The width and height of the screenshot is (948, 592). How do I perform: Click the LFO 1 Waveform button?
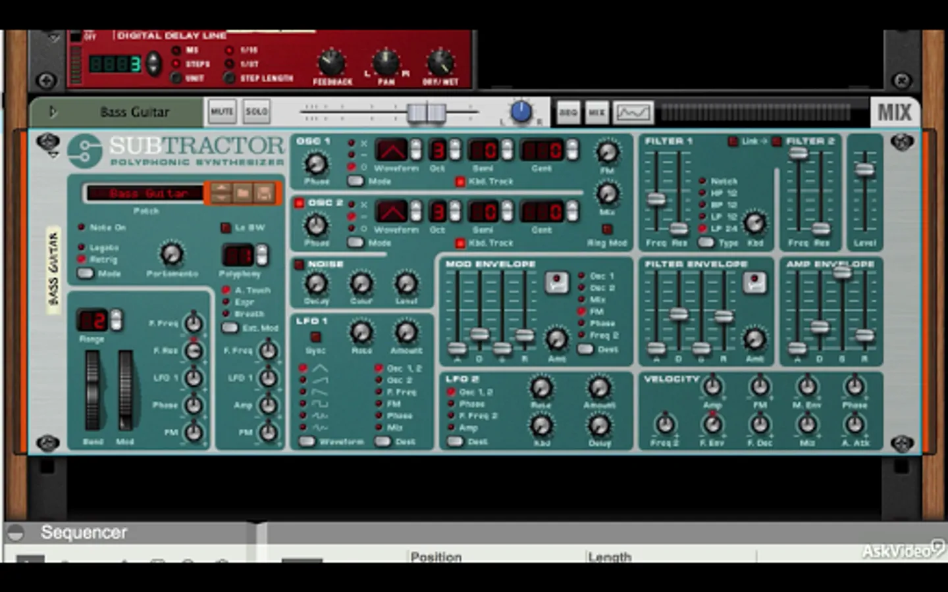(307, 441)
